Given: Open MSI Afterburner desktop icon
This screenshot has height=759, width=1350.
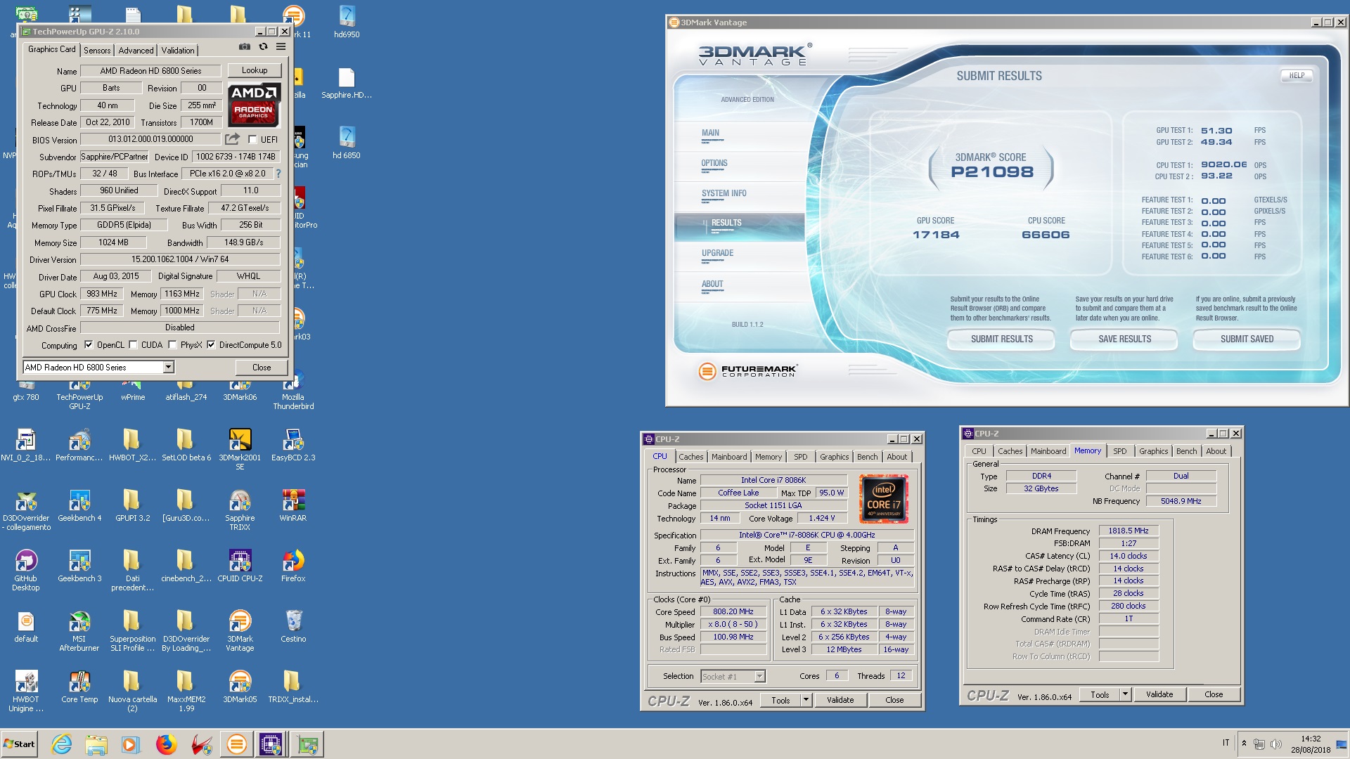Looking at the screenshot, I should pyautogui.click(x=79, y=630).
